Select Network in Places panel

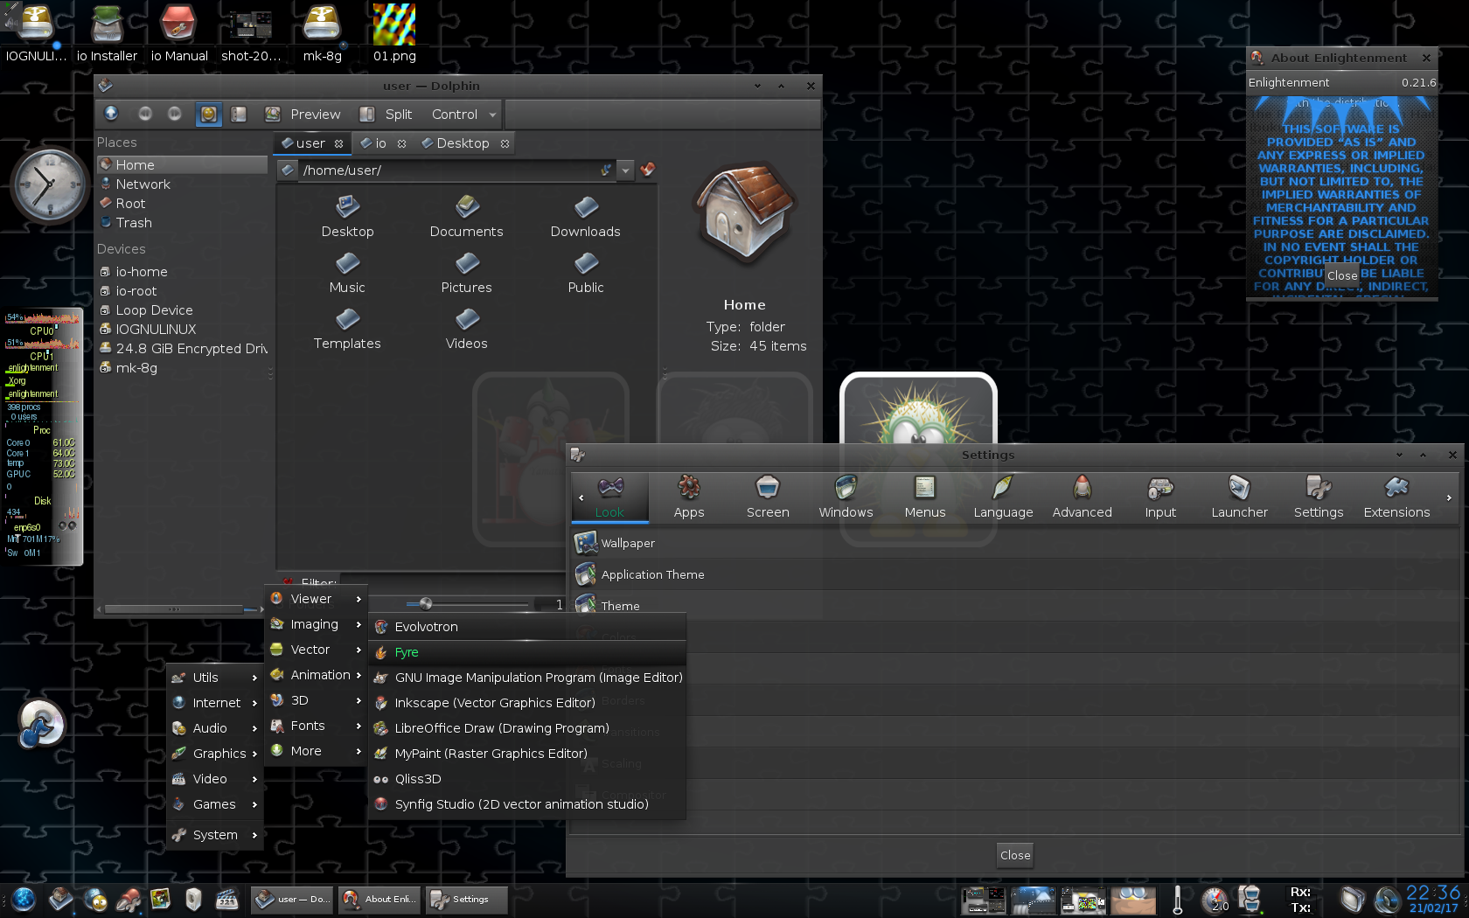point(182,184)
